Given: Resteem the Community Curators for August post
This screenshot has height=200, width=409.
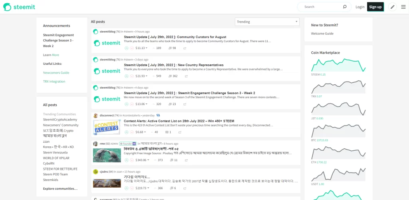Looking at the screenshot, I should 185,48.
